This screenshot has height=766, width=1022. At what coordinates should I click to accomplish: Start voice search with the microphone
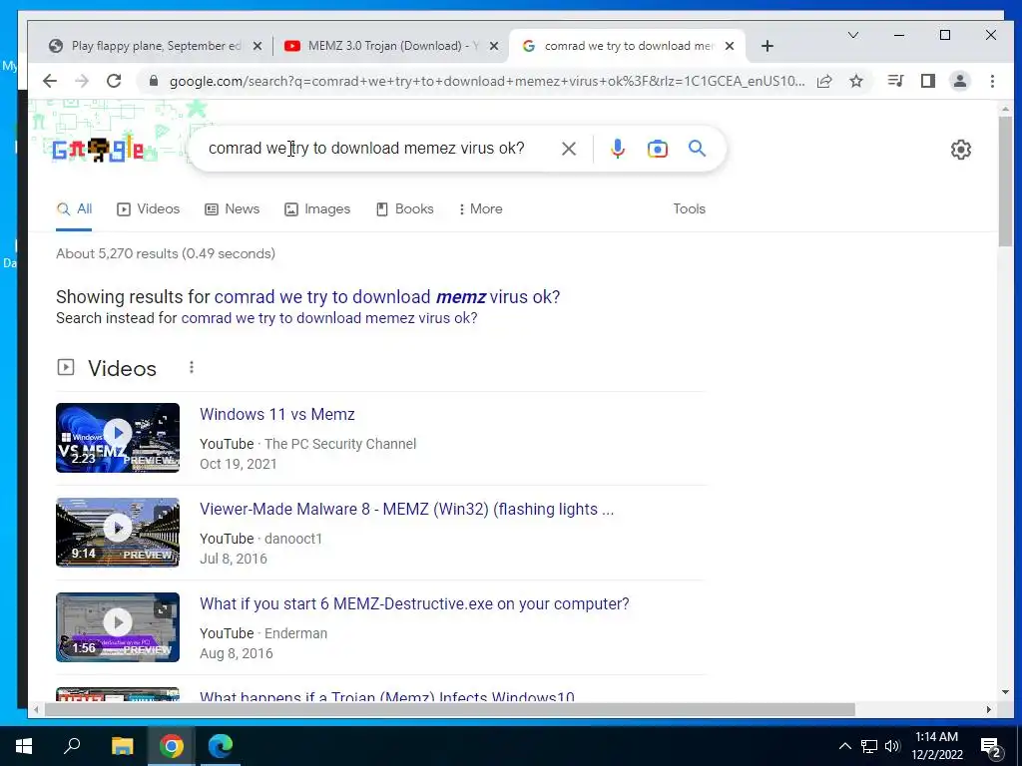pyautogui.click(x=617, y=149)
